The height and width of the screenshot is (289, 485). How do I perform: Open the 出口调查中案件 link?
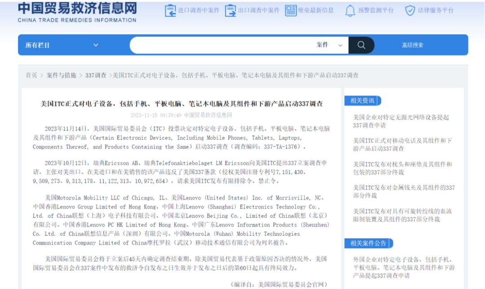point(259,10)
